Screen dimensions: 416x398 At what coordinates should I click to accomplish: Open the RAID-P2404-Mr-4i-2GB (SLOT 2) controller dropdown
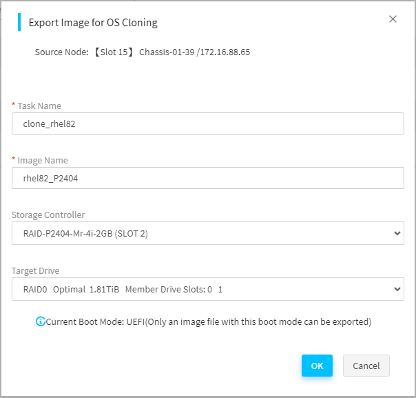click(208, 233)
